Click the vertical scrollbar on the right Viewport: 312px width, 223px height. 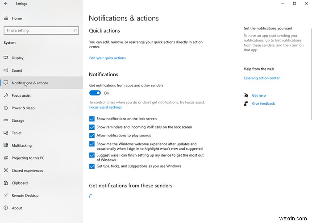tap(311, 74)
